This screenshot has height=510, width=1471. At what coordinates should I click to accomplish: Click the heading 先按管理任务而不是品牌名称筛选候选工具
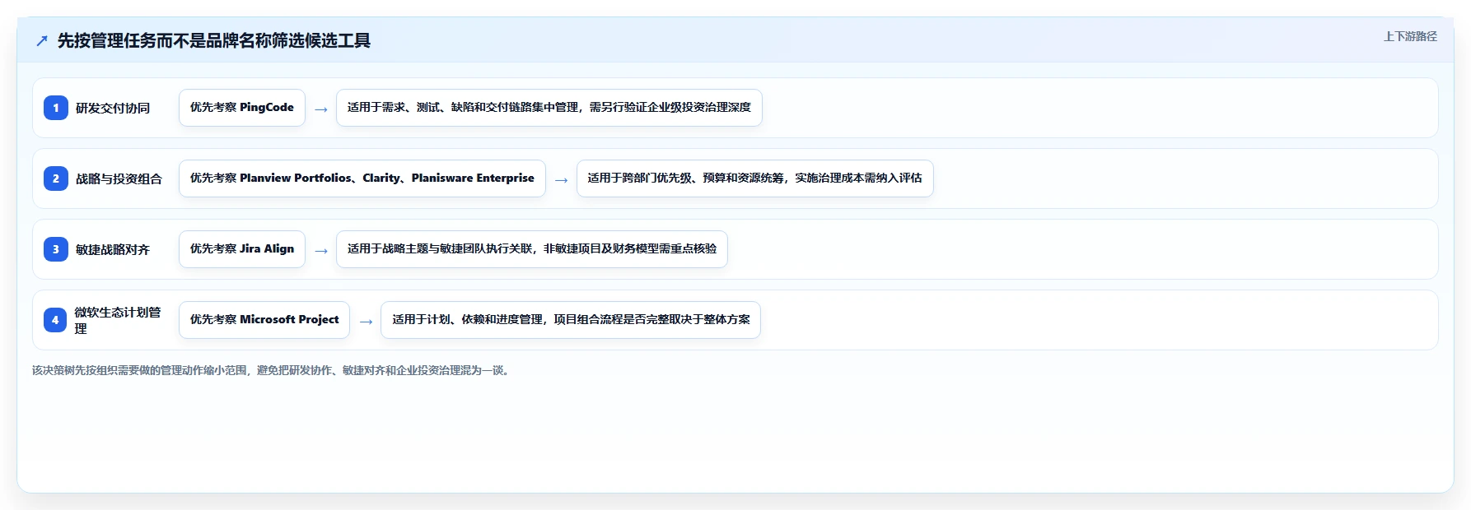pyautogui.click(x=214, y=40)
